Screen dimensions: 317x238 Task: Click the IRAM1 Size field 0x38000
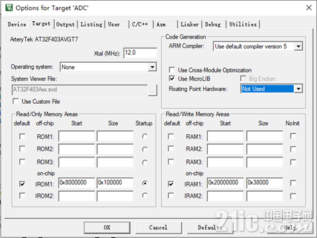(265, 182)
